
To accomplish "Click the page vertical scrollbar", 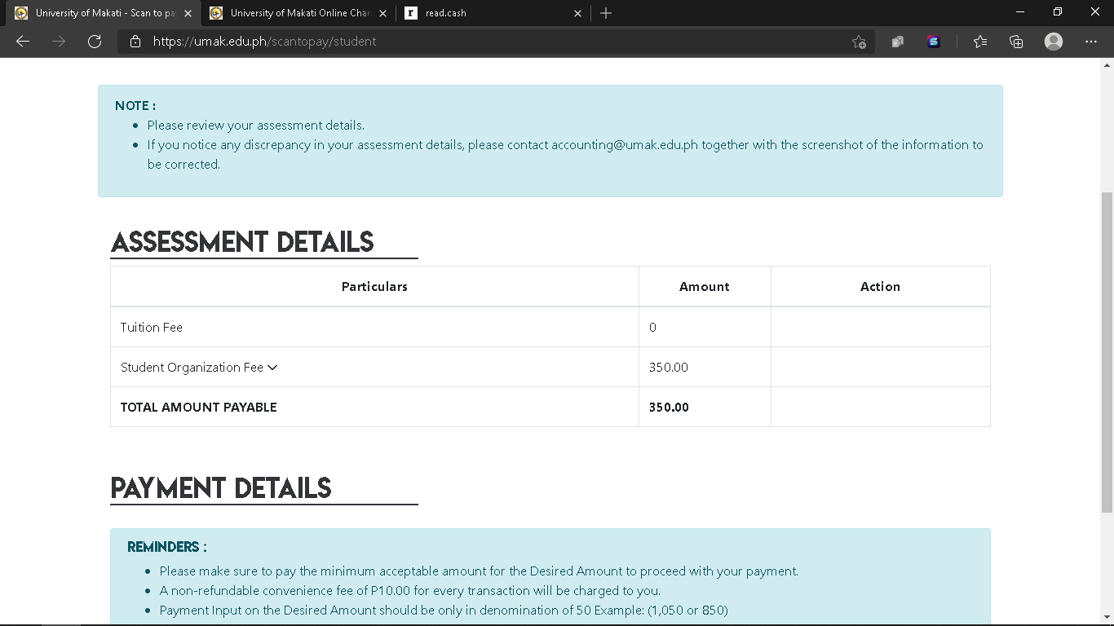I will 1107,350.
